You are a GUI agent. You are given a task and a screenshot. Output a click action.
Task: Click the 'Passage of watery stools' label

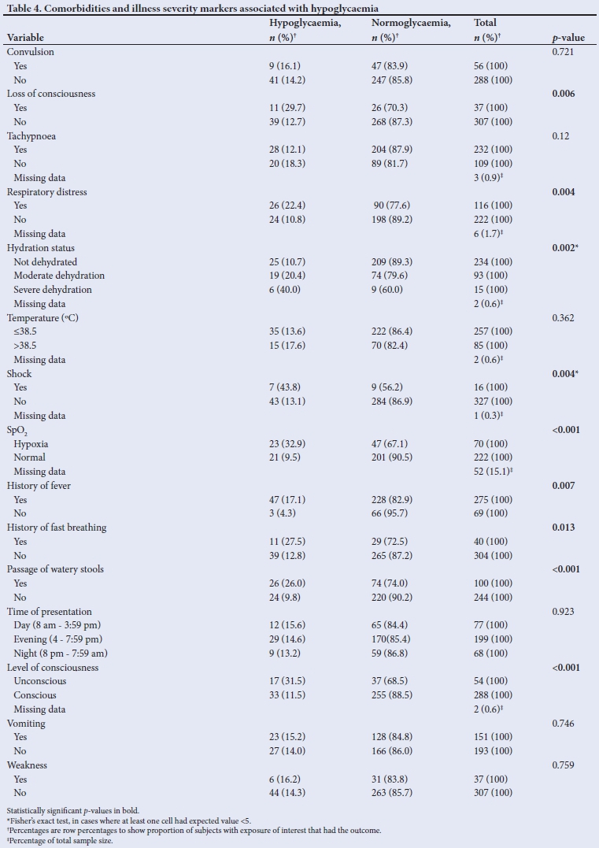pyautogui.click(x=55, y=569)
